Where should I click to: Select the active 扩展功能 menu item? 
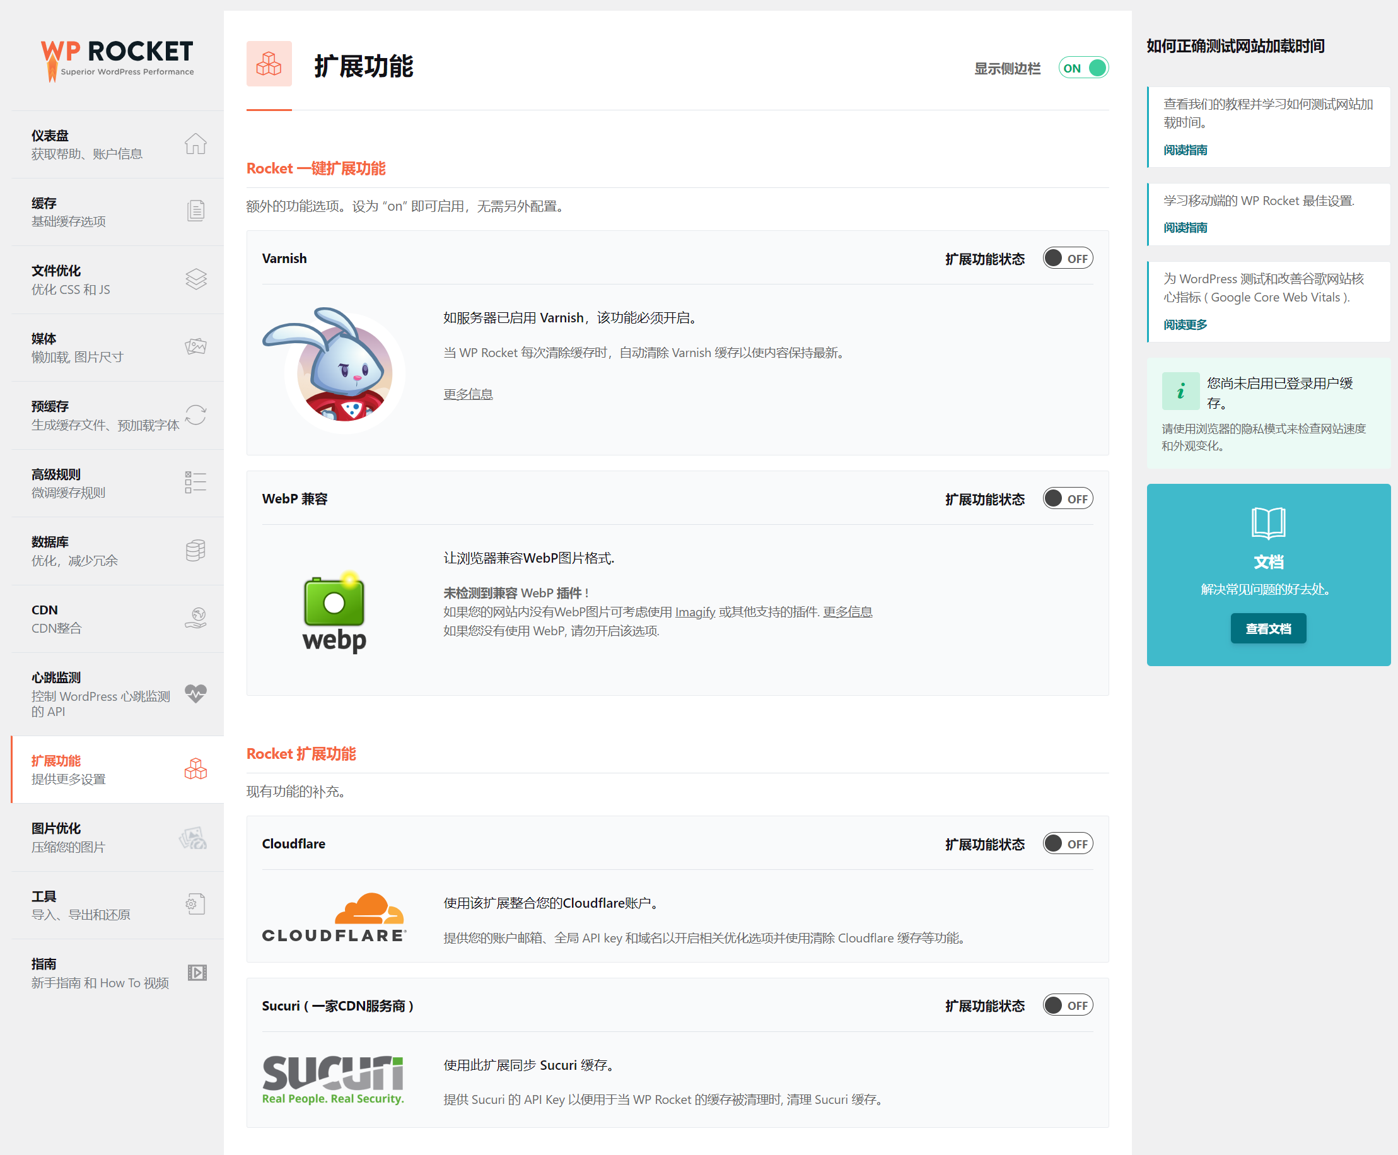pos(118,770)
